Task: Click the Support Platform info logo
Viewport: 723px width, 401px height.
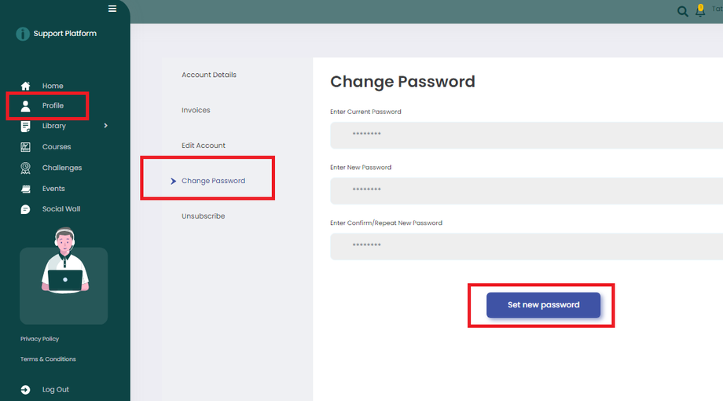Action: (23, 34)
